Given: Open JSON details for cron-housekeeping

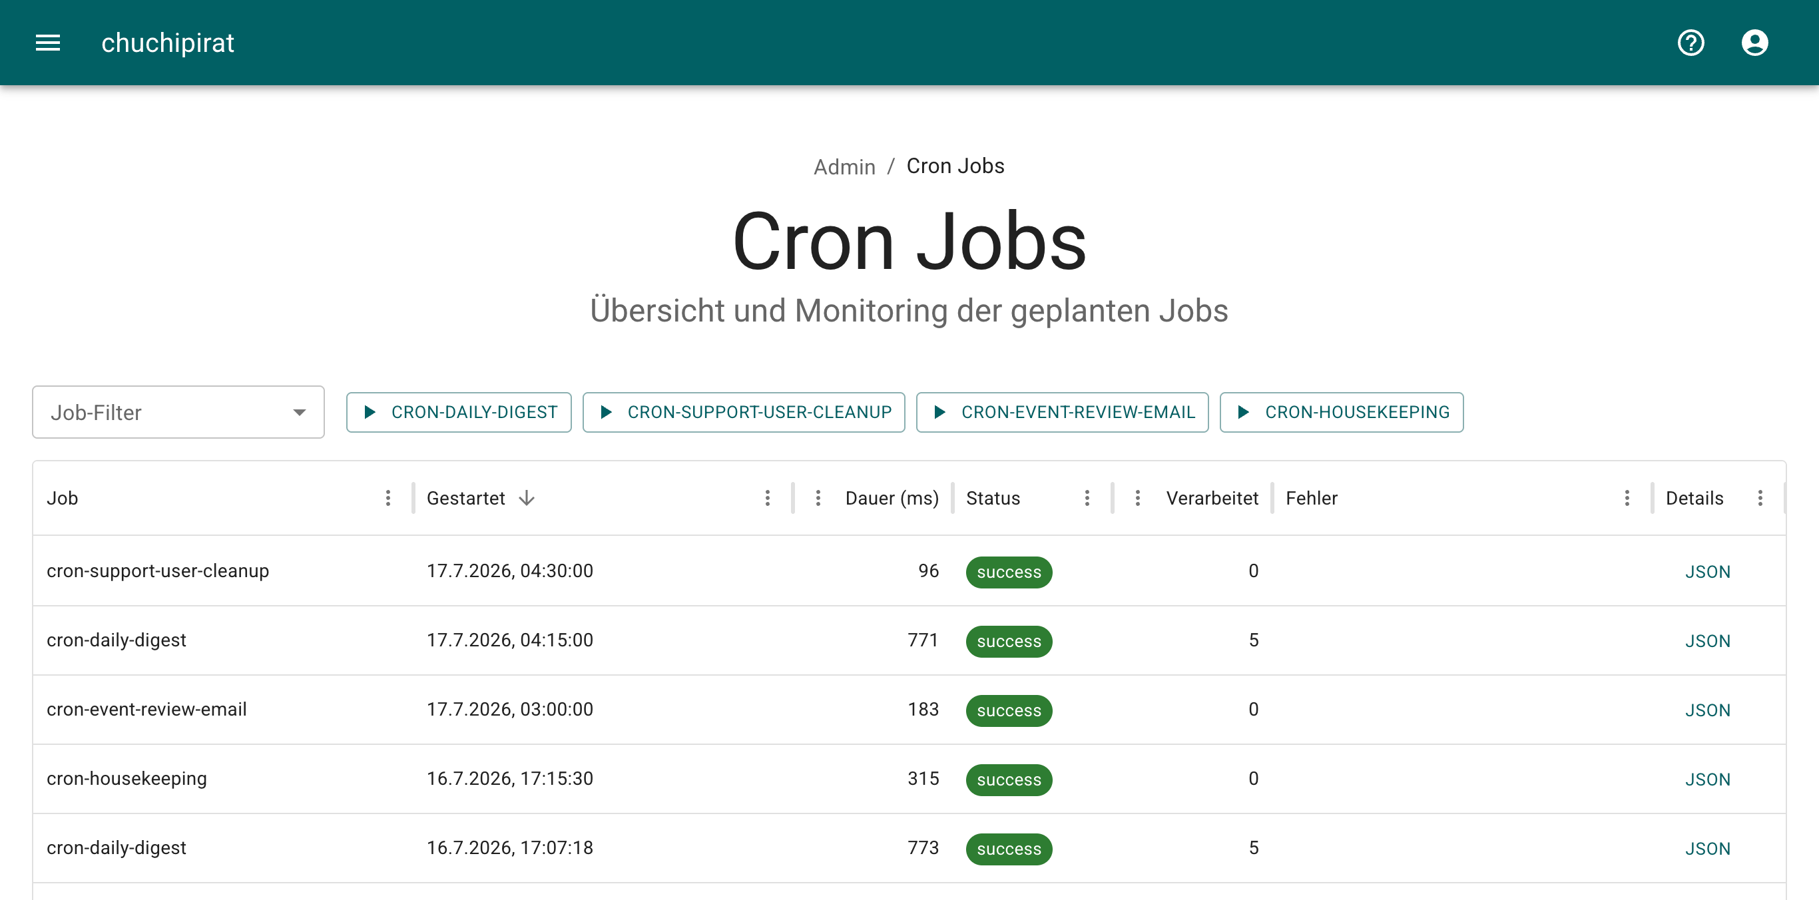Looking at the screenshot, I should coord(1707,780).
